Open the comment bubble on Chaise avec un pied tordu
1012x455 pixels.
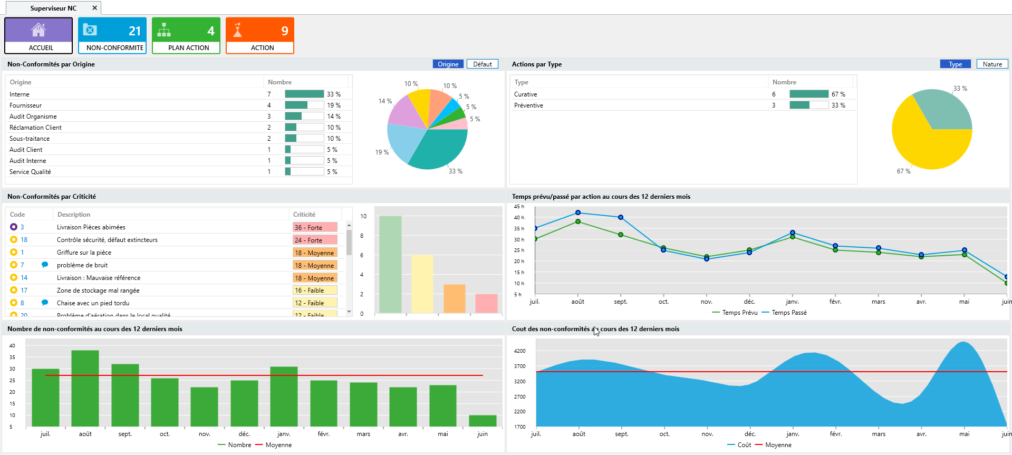coord(45,303)
